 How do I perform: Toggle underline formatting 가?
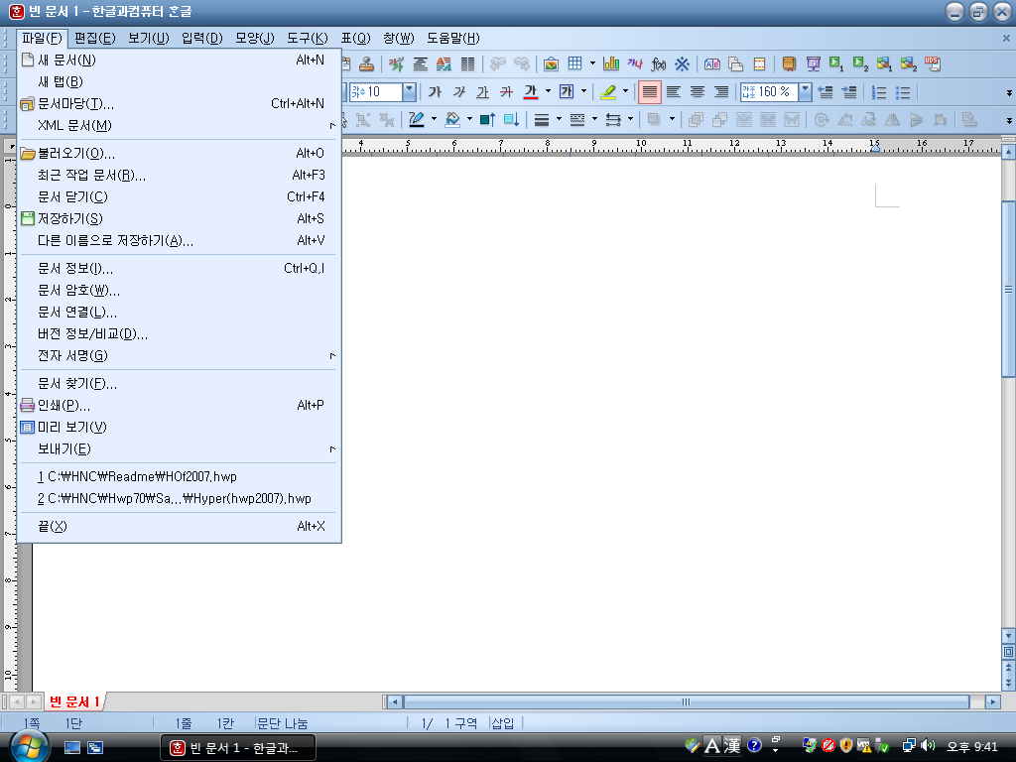tap(483, 92)
